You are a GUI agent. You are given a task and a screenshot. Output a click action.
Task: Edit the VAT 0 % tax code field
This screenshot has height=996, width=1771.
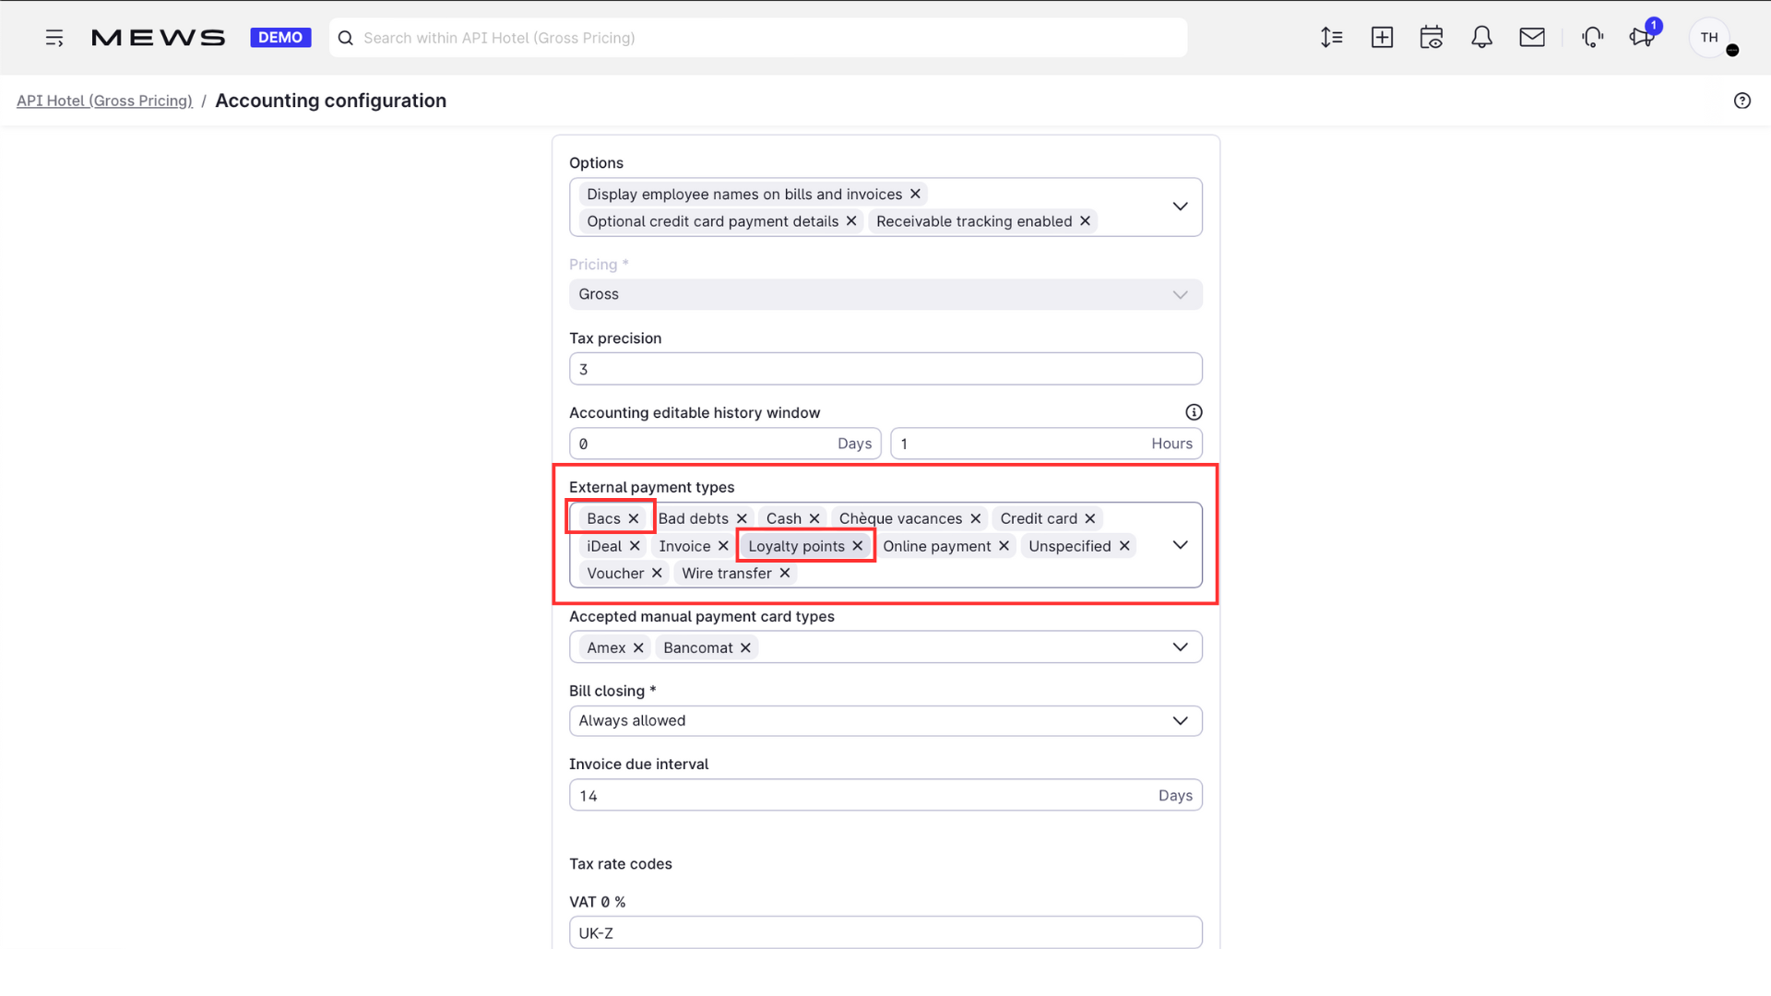pyautogui.click(x=885, y=932)
